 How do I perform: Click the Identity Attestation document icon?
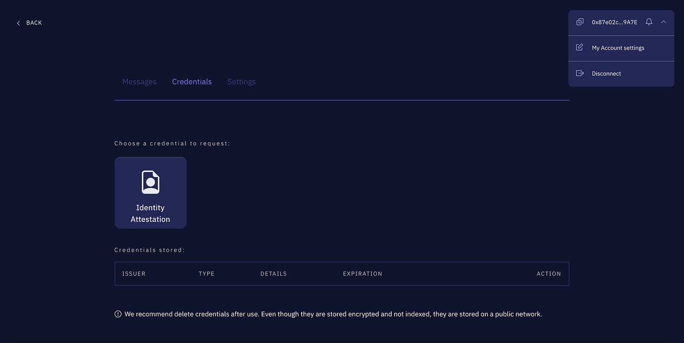tap(150, 182)
